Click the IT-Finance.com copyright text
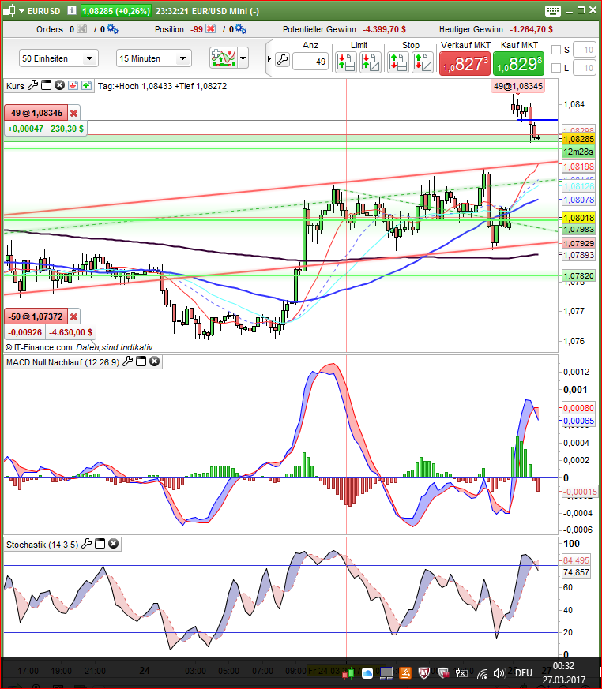The height and width of the screenshot is (689, 602). [39, 347]
